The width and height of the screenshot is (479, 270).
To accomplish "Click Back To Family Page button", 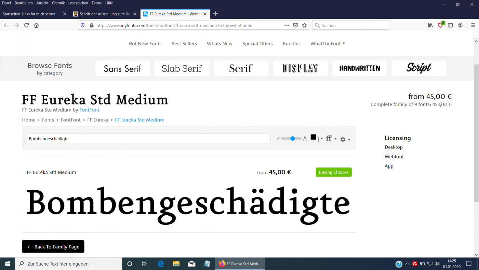I will point(53,247).
